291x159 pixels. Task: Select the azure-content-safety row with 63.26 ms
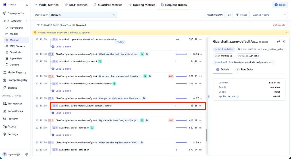tap(128, 106)
